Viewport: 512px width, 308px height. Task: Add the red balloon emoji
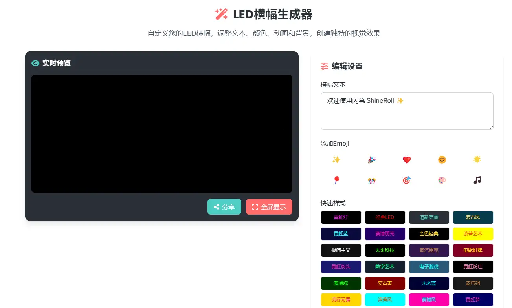336,180
